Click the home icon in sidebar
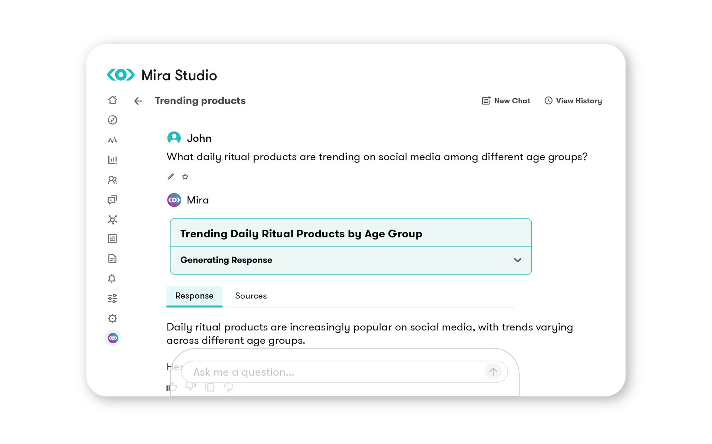Image resolution: width=712 pixels, height=444 pixels. [112, 100]
